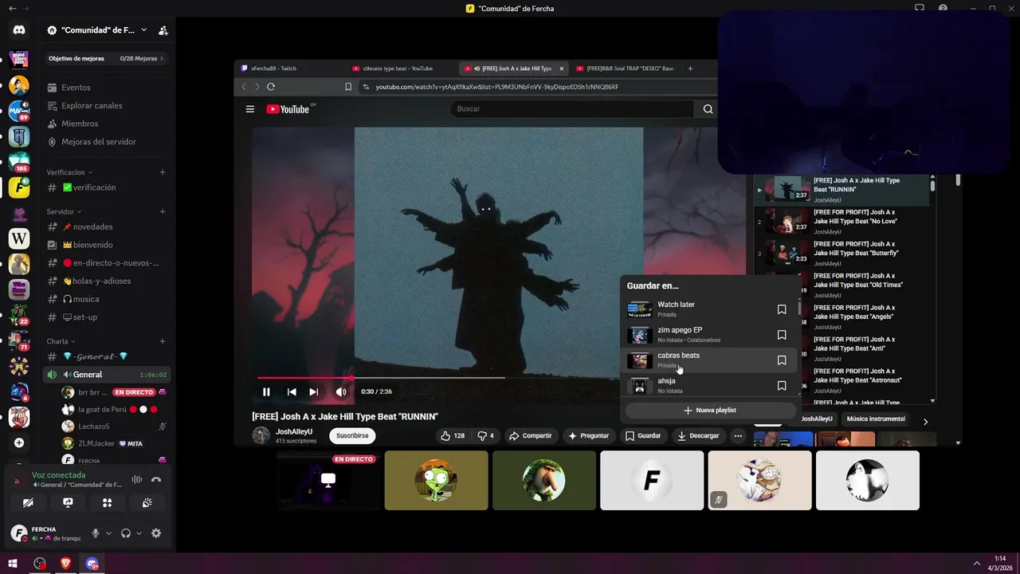Image resolution: width=1020 pixels, height=574 pixels.
Task: Open more actions three-dot menu under video
Action: tap(738, 435)
